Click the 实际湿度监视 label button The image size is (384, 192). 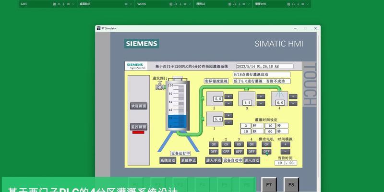click(x=216, y=81)
